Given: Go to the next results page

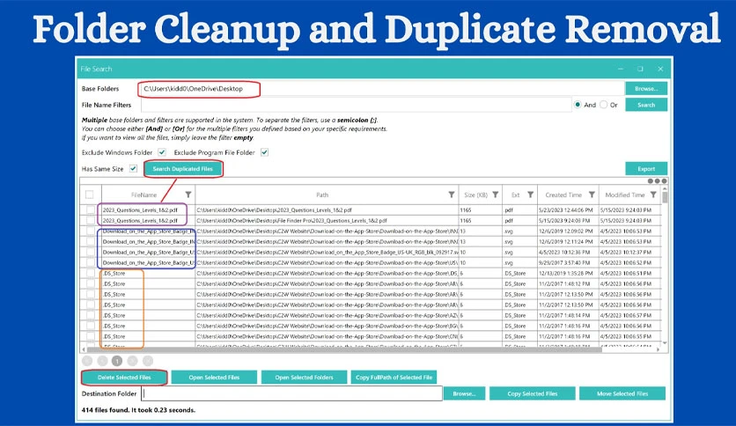Looking at the screenshot, I should pos(132,361).
